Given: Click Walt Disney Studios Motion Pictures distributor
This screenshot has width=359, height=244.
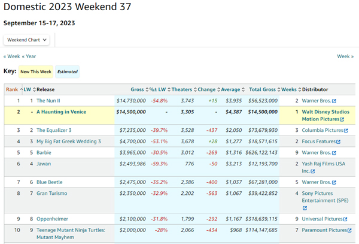Looking at the screenshot, I should coord(325,116).
